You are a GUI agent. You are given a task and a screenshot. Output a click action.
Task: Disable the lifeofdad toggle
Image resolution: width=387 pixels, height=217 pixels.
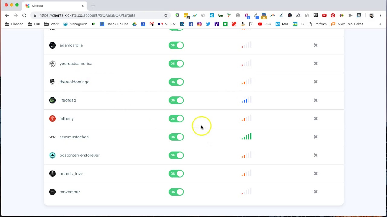pos(176,100)
